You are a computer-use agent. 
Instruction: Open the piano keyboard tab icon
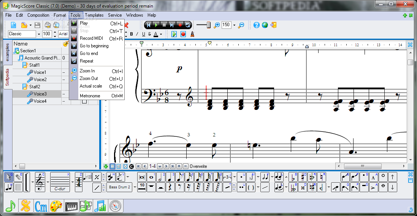coord(71,206)
